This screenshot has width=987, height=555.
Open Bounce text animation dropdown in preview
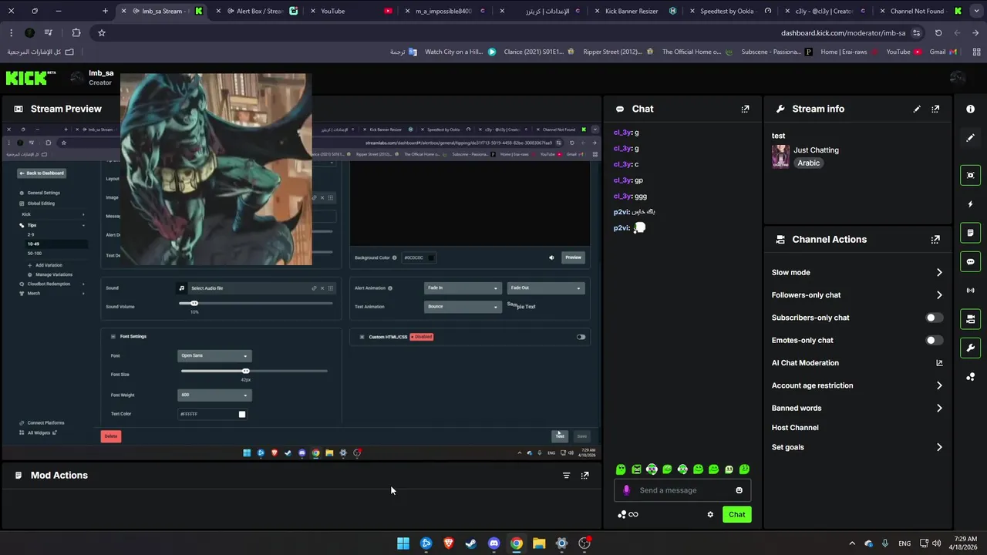(x=462, y=307)
